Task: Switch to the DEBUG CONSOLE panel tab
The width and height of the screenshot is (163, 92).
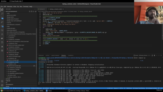Action: click(x=55, y=55)
